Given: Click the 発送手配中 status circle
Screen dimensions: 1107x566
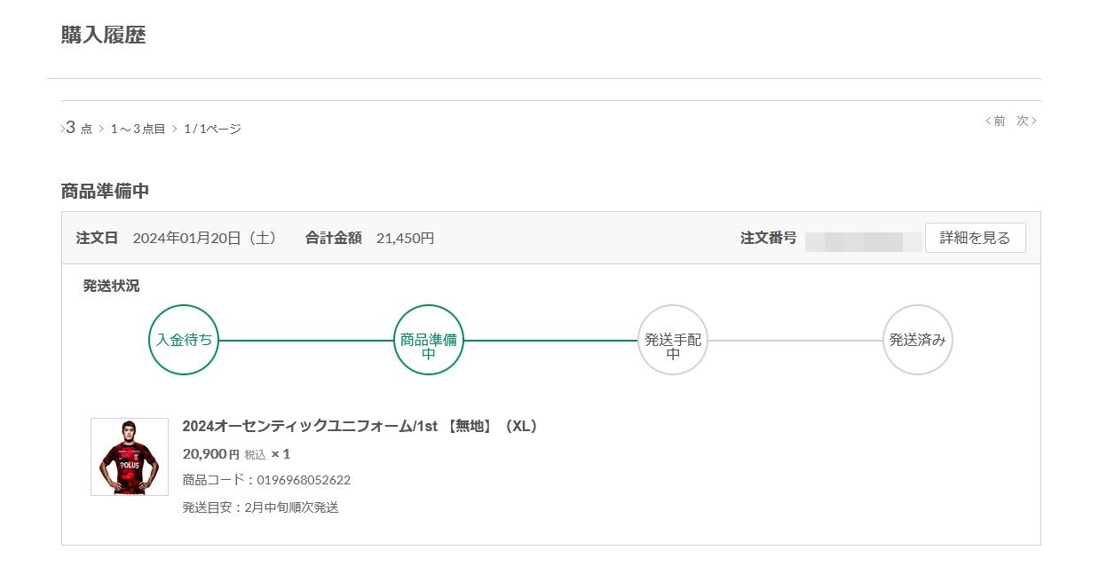Looking at the screenshot, I should (x=673, y=340).
